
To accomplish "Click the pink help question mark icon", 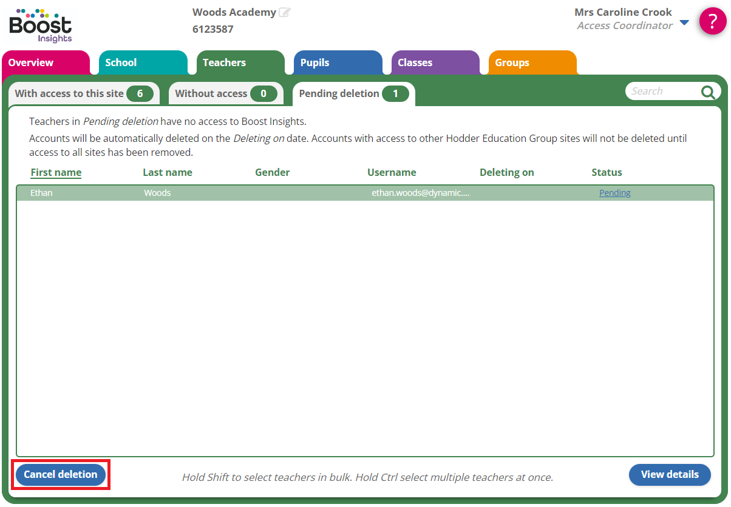I will pos(713,21).
